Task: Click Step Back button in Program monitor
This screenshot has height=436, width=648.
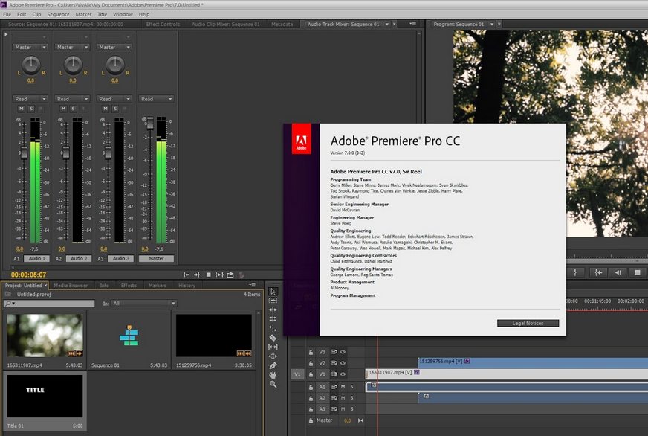Action: pyautogui.click(x=618, y=272)
